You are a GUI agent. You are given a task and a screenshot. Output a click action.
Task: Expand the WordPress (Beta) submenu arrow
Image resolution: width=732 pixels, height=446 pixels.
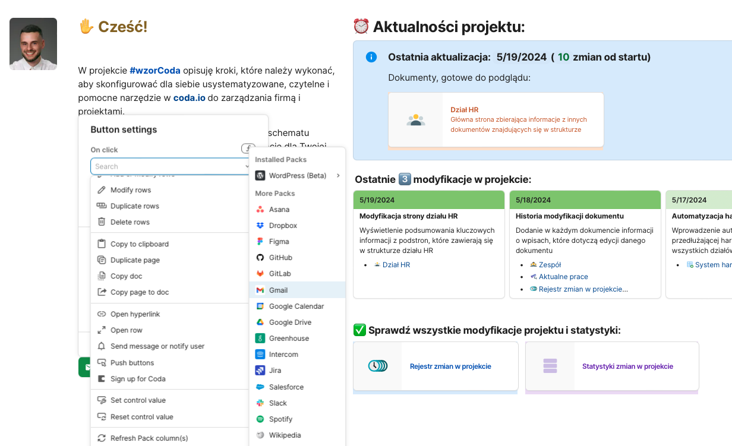tap(338, 176)
